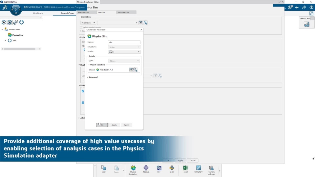Open the Structure dropdown showing Scalar

pos(124,47)
